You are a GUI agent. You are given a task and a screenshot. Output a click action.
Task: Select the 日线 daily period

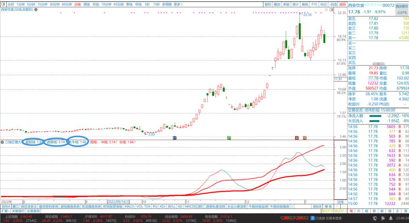[77, 4]
